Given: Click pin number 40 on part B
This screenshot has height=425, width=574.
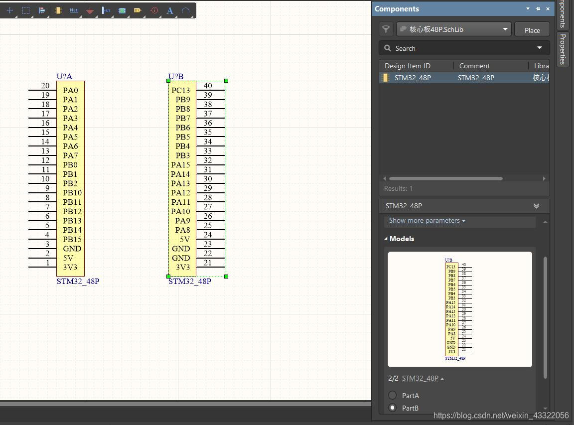Looking at the screenshot, I should (208, 85).
